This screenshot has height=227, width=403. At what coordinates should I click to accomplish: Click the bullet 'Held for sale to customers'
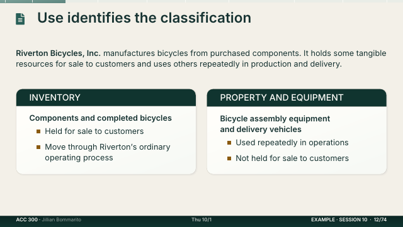(x=94, y=131)
